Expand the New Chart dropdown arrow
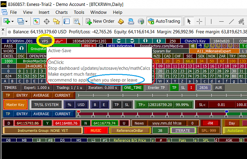 point(12,21)
